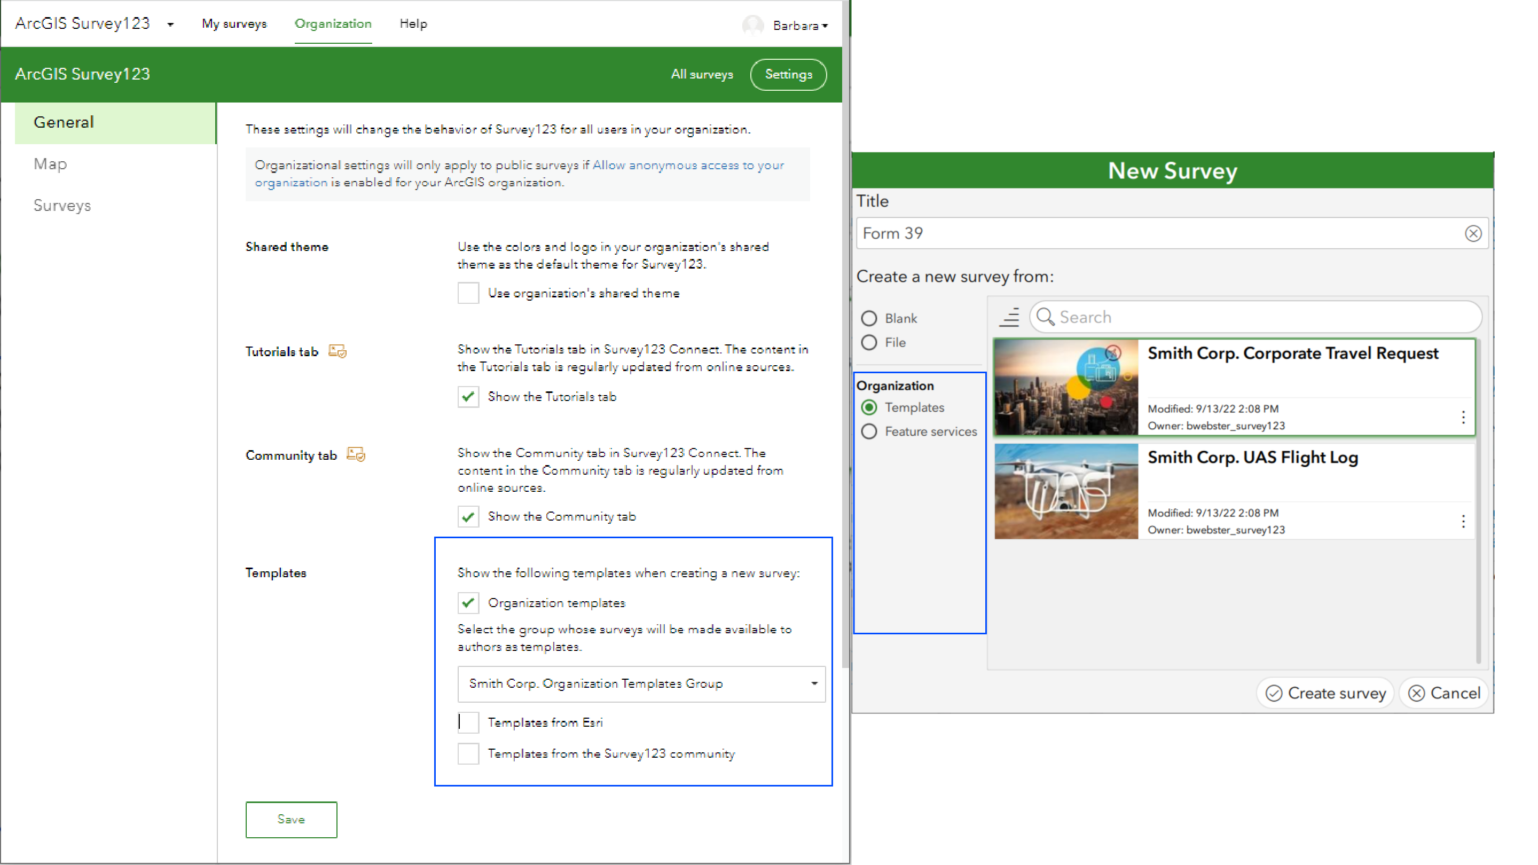Clear the Form 39 title with the X icon
The image size is (1538, 865).
coord(1473,233)
